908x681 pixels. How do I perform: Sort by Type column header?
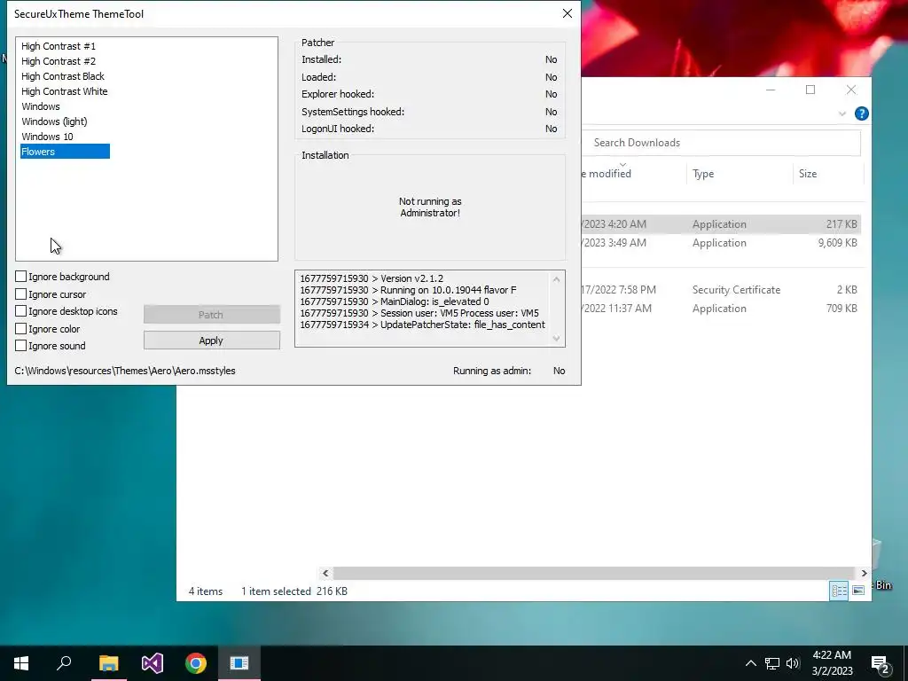pyautogui.click(x=739, y=174)
